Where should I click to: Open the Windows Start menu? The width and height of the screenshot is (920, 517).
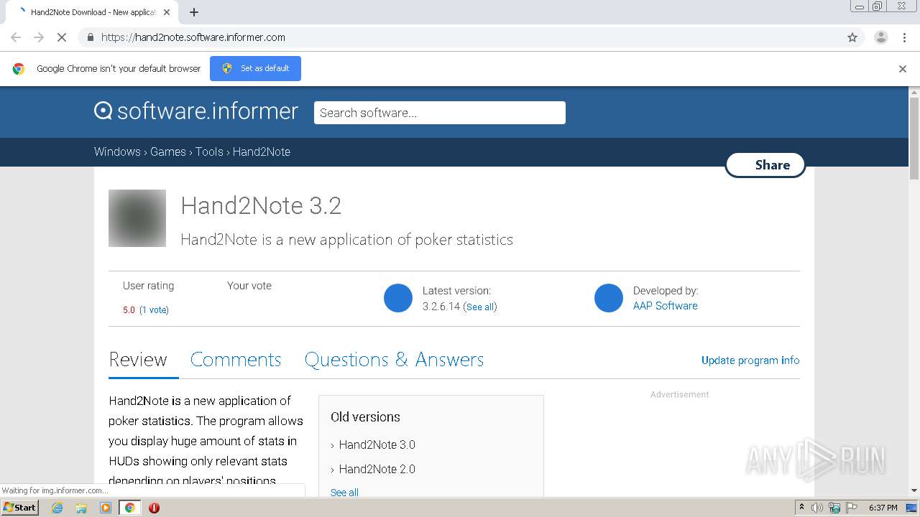coord(20,507)
